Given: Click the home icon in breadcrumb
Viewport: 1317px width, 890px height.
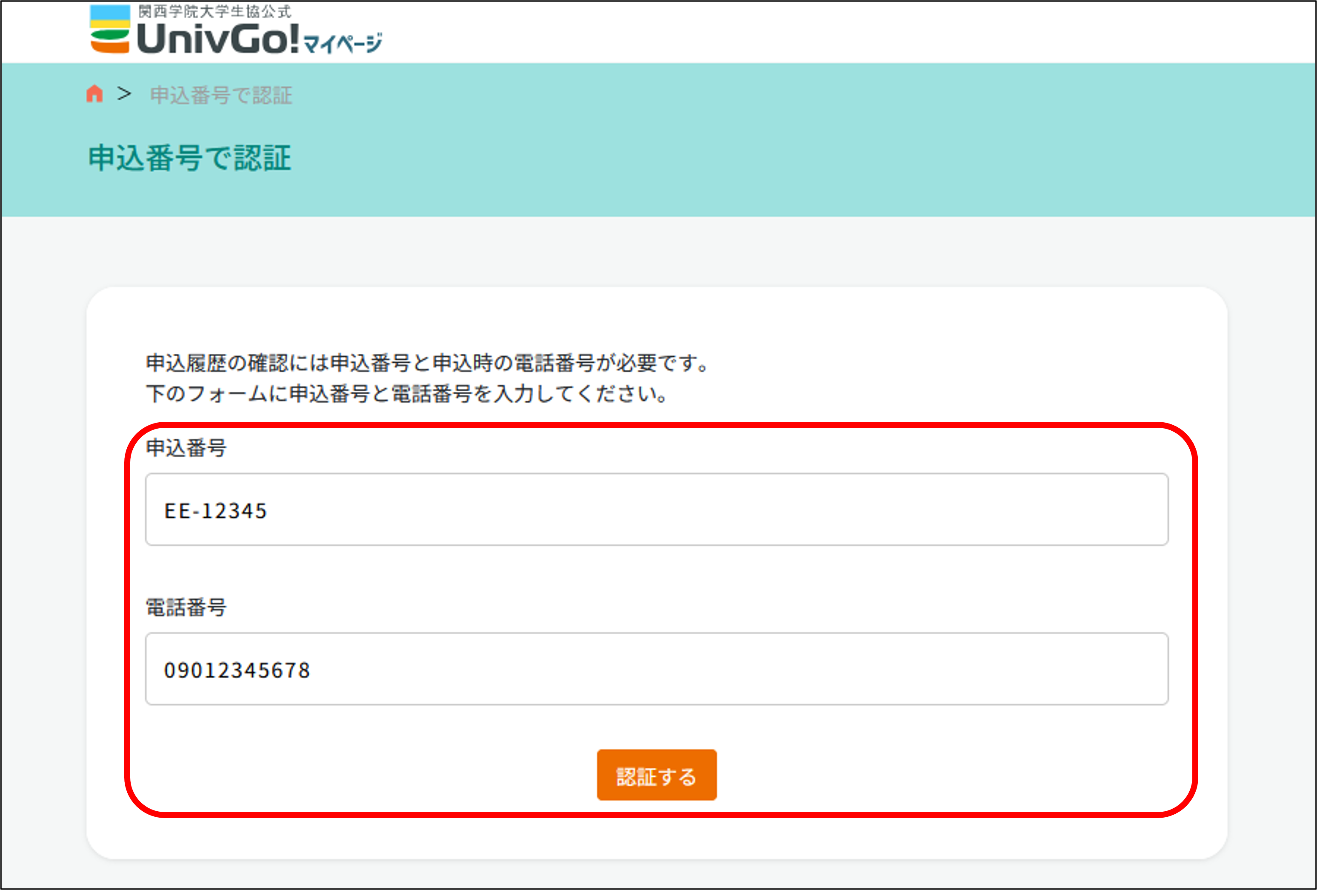Looking at the screenshot, I should (x=94, y=94).
